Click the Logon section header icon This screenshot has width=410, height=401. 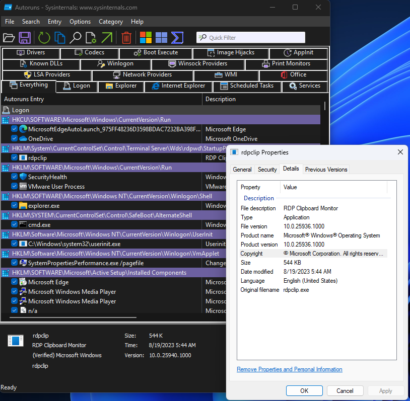tap(6, 110)
